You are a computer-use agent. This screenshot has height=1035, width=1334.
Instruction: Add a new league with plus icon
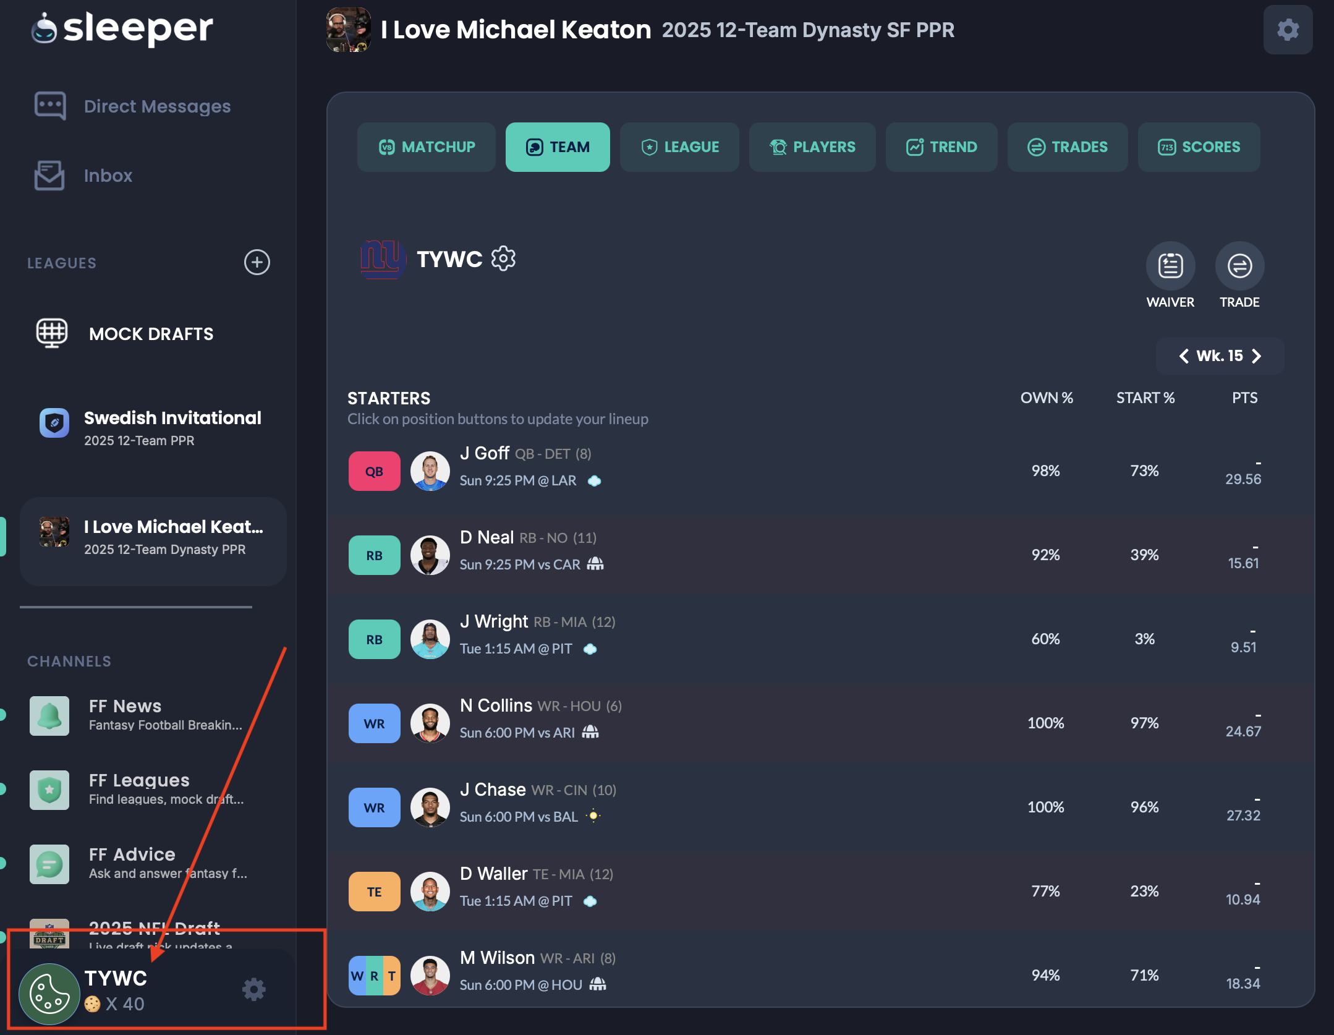(x=257, y=262)
